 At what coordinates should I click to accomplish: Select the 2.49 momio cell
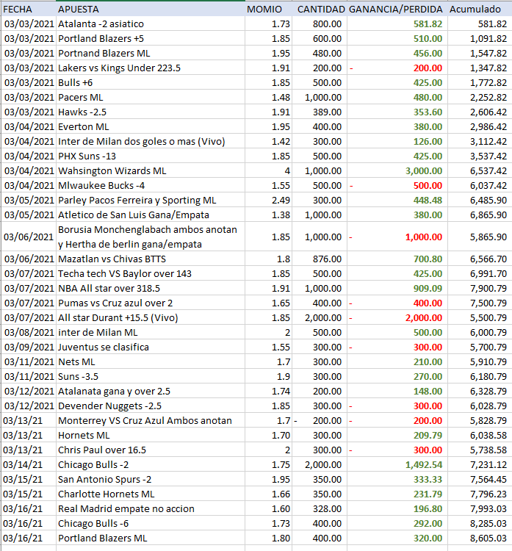tap(268, 201)
